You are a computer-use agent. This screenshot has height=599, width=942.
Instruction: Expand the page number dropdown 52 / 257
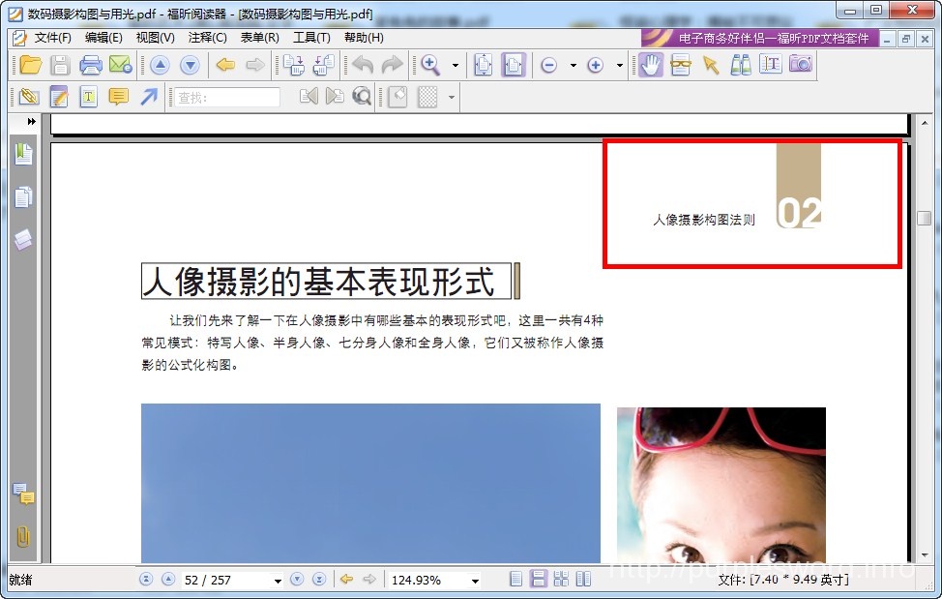[x=278, y=581]
